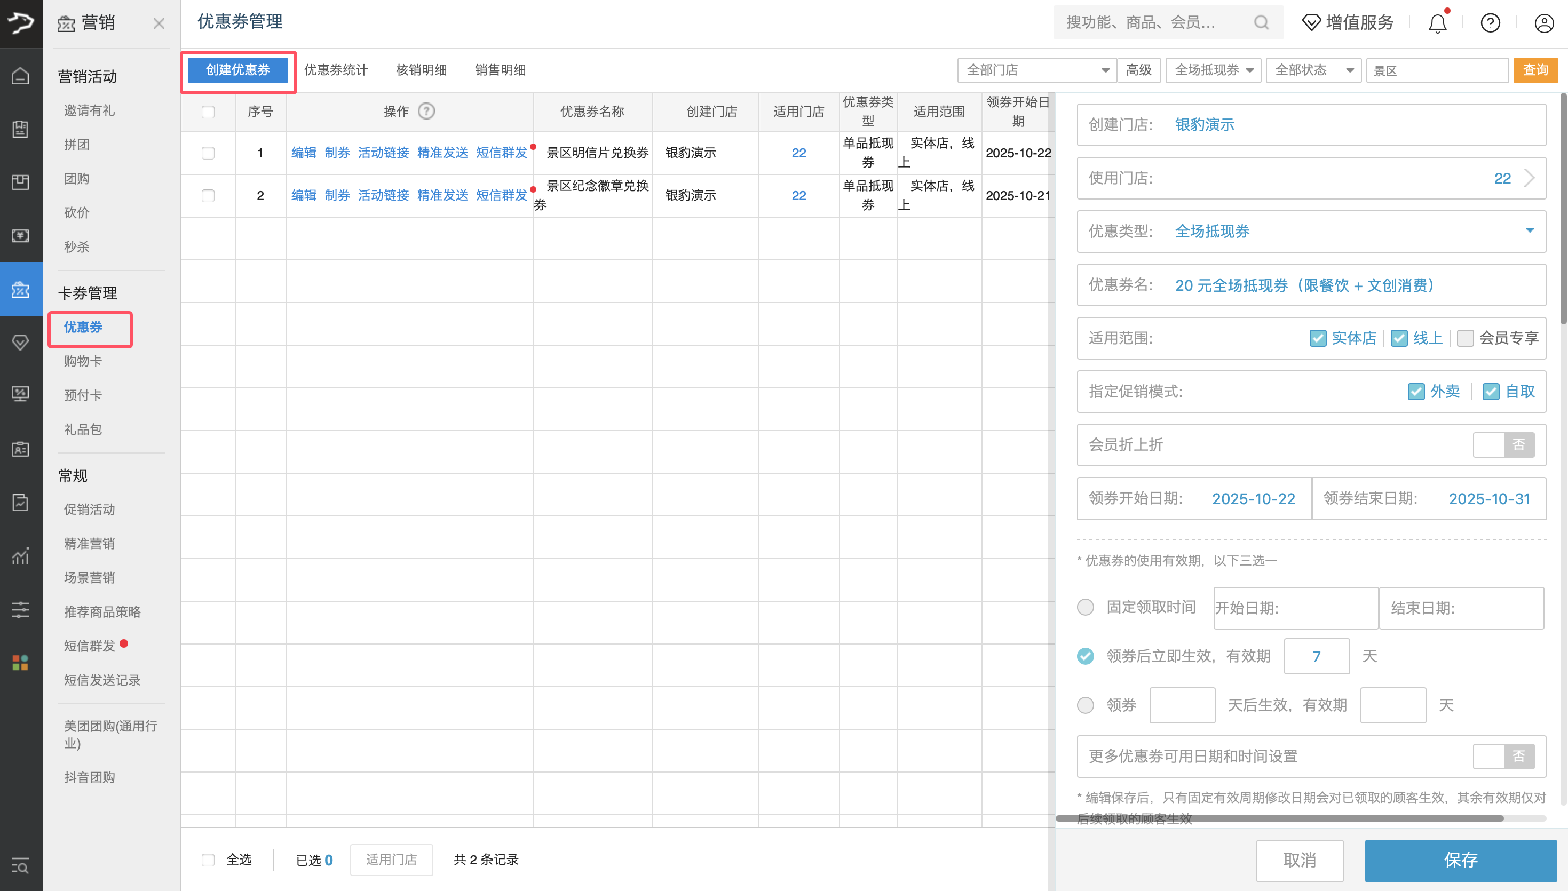The width and height of the screenshot is (1568, 891).
Task: Select the 固定领取时间 radio option
Action: [1085, 607]
